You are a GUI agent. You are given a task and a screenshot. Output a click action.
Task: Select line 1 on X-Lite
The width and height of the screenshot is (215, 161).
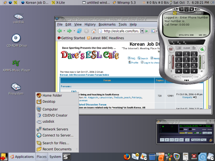pos(172,42)
